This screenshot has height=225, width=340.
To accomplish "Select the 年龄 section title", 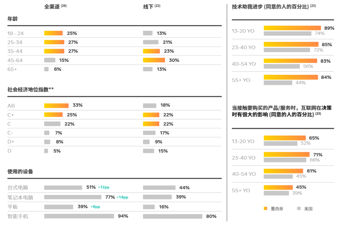I will click(x=13, y=19).
